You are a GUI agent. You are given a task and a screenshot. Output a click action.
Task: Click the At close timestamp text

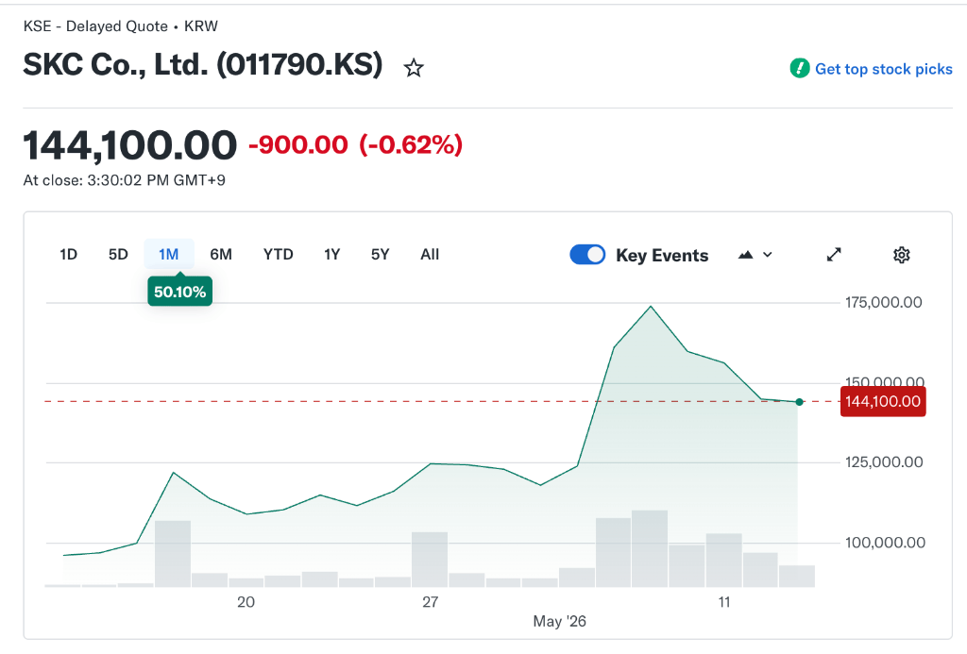124,180
